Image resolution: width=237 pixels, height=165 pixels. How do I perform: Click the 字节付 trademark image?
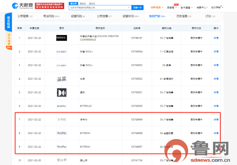[x=62, y=119]
